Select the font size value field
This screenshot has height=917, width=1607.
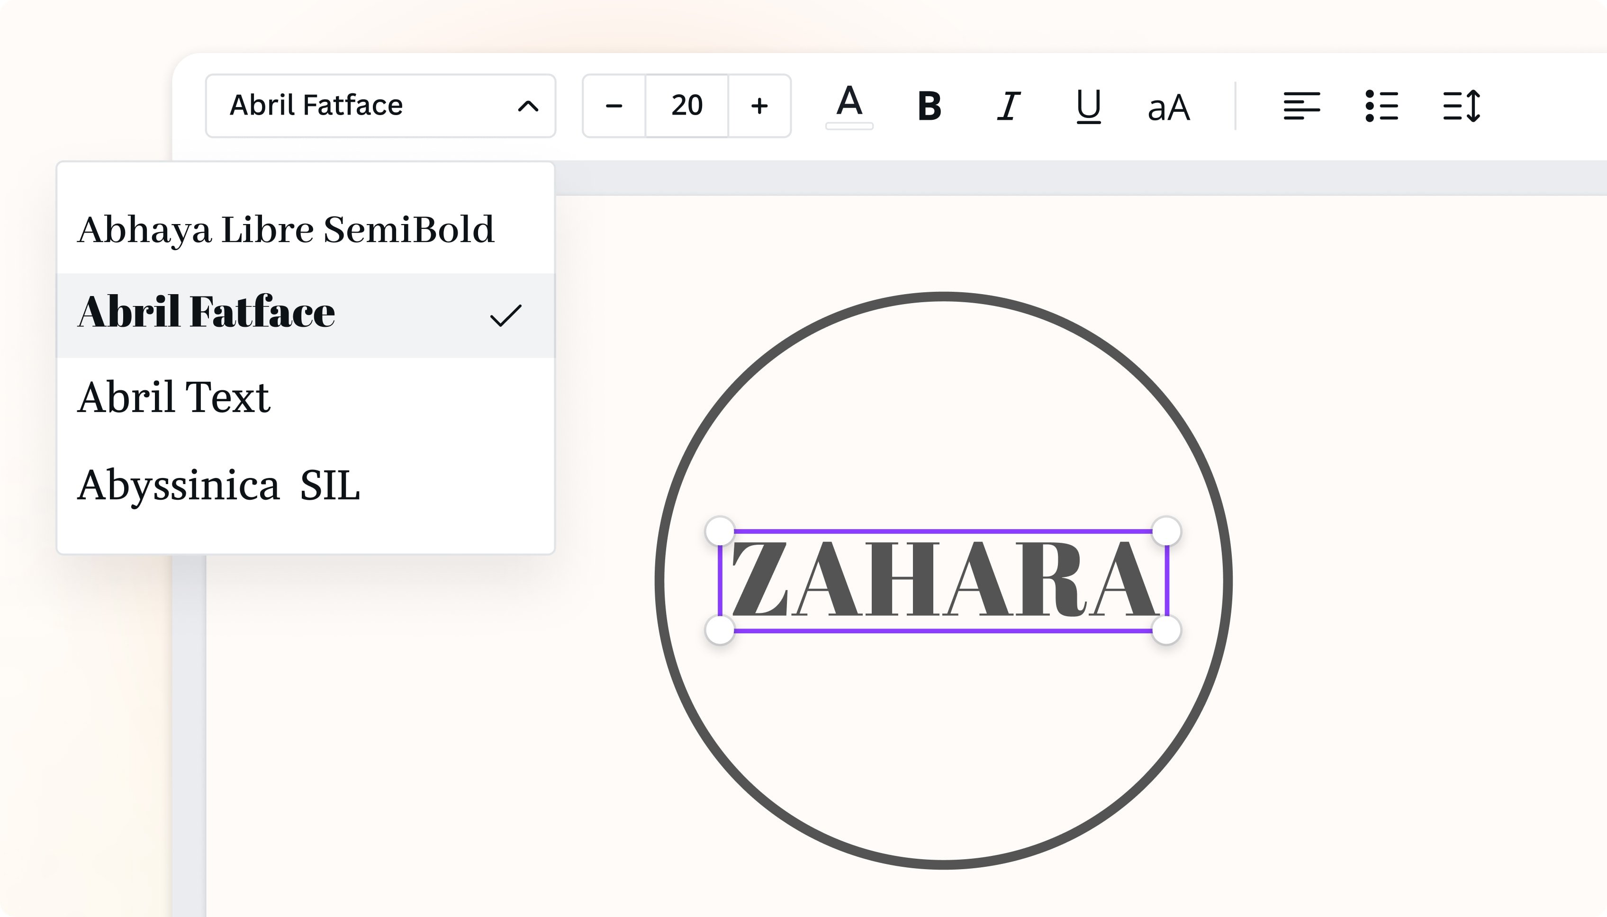[686, 106]
